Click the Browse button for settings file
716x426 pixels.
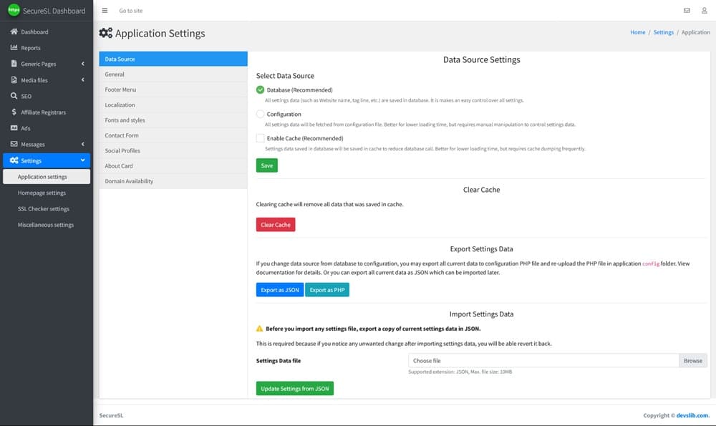[692, 361]
